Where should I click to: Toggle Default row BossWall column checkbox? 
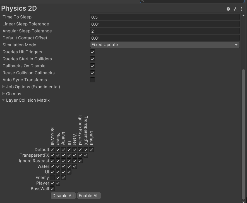(x=52, y=150)
